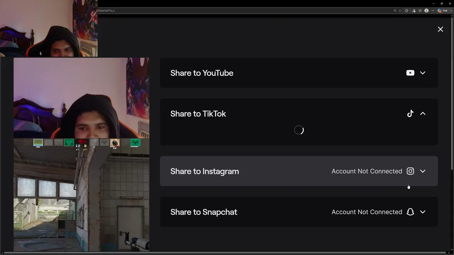Select the Share to YouTube heading
This screenshot has height=255, width=454.
coord(202,73)
